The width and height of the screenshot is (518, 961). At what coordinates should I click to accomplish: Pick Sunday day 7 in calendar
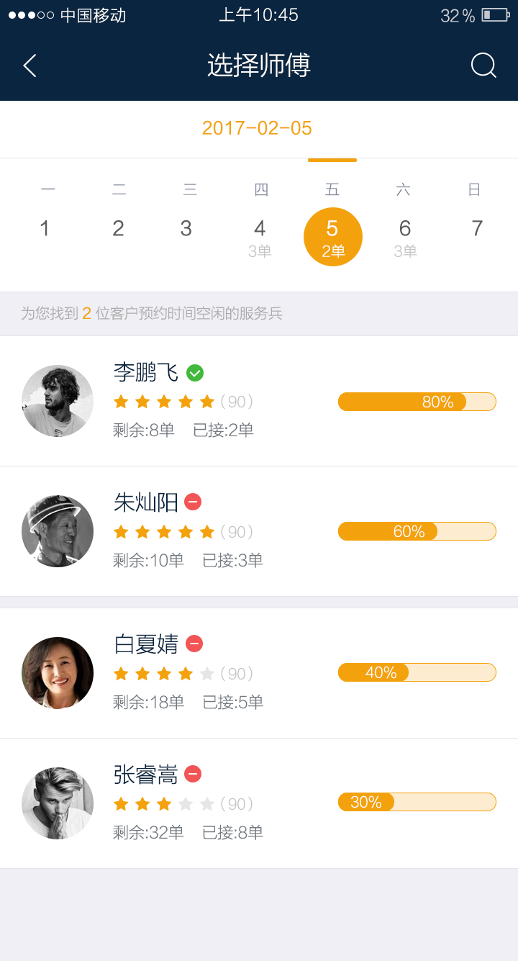point(476,229)
